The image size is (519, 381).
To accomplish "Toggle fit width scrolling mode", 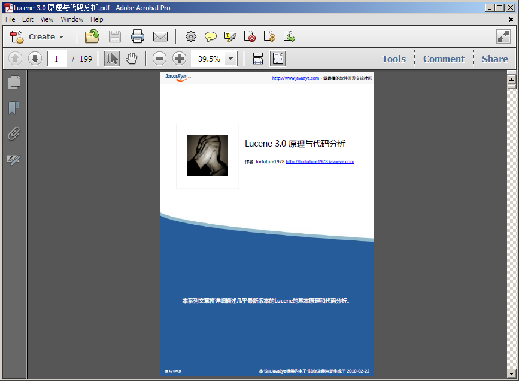I will click(x=258, y=59).
